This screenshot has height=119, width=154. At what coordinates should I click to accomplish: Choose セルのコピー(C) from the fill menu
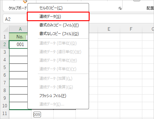58,8
